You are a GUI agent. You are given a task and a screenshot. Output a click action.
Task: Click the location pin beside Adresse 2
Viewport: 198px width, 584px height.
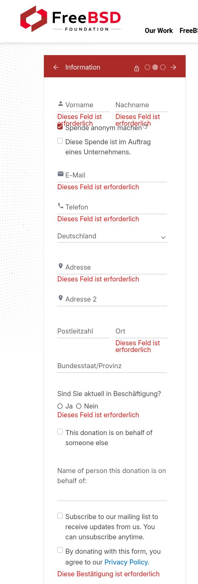(x=60, y=297)
